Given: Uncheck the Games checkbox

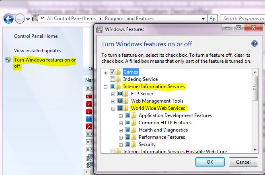Looking at the screenshot, I should click(x=112, y=72).
